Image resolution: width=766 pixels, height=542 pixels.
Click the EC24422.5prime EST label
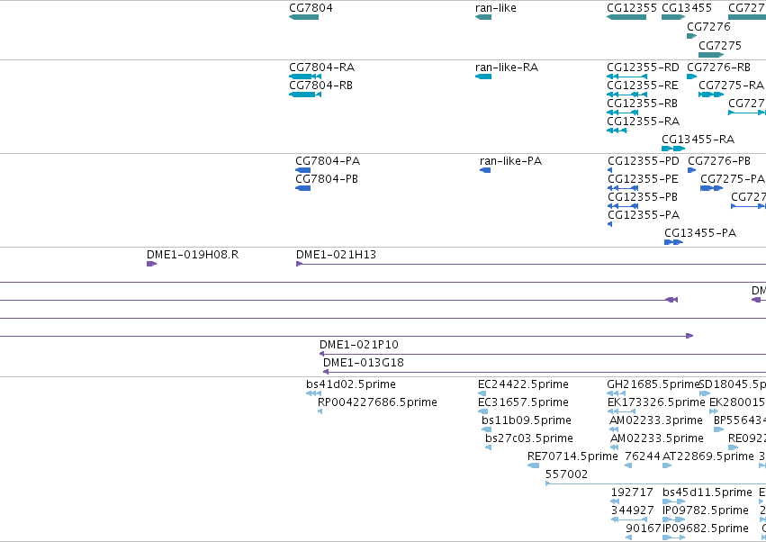(x=523, y=384)
